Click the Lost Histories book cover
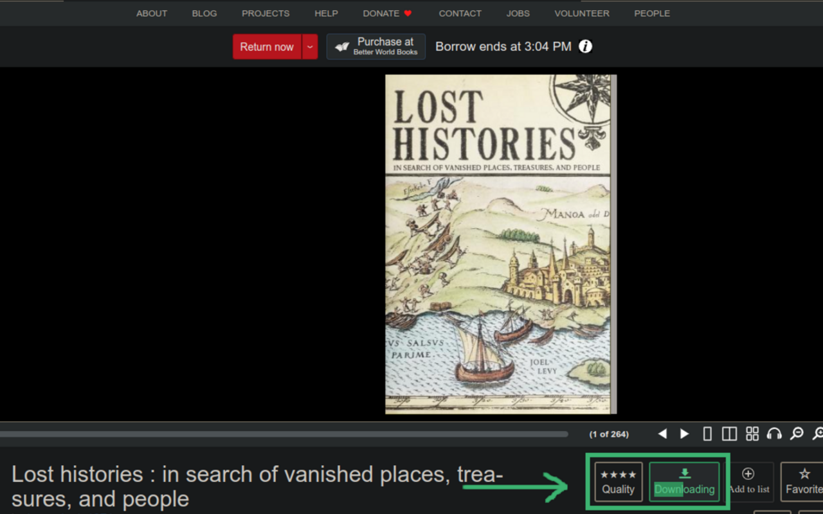 pos(500,244)
